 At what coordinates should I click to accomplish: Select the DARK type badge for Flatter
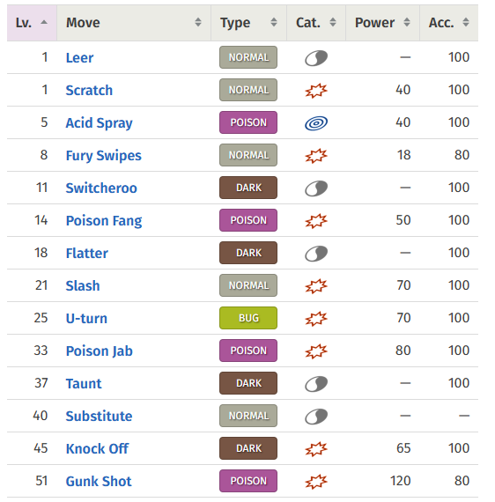point(248,253)
